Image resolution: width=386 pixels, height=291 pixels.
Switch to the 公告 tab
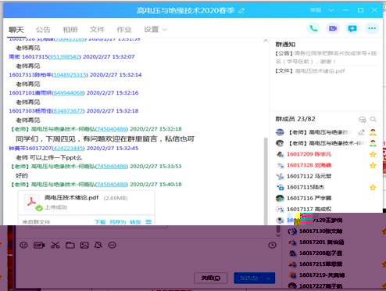tap(43, 30)
